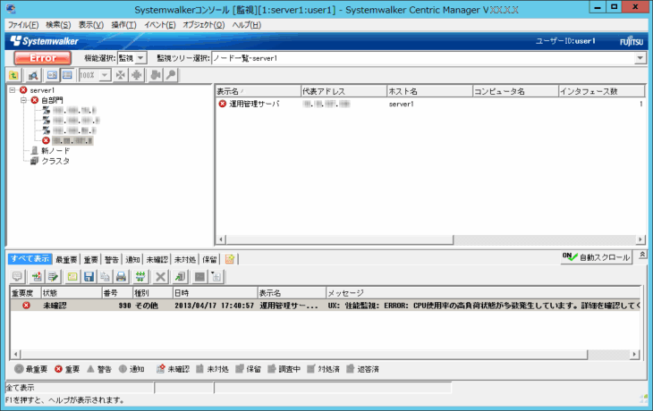This screenshot has width=653, height=411.
Task: Click the 調査中 legend icon at bottom
Action: click(x=272, y=369)
